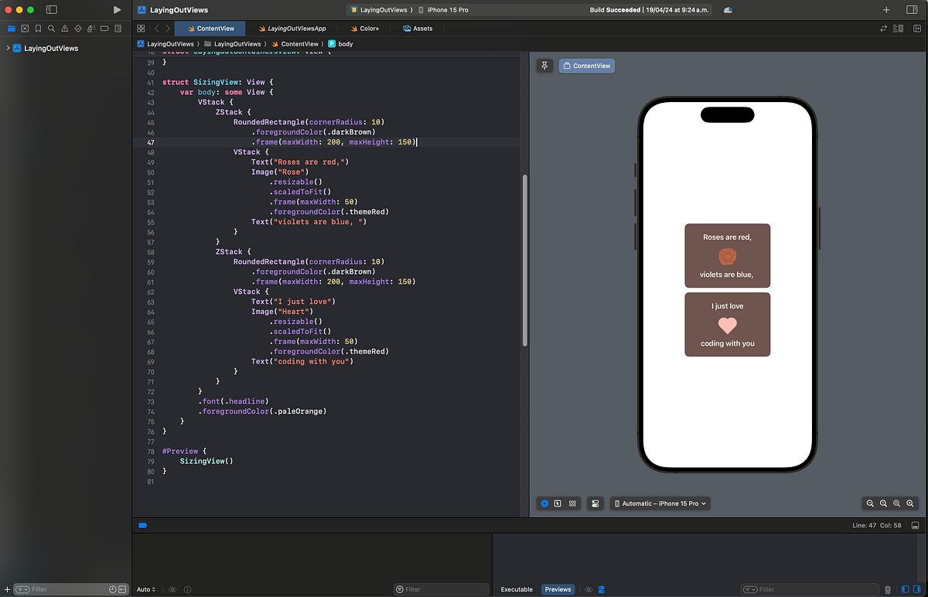Collapse the LayingOutViews project in the navigator
The image size is (928, 597).
point(7,47)
